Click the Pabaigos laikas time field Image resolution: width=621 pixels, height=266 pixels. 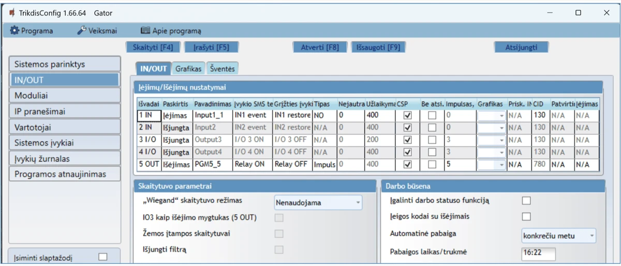pos(538,254)
